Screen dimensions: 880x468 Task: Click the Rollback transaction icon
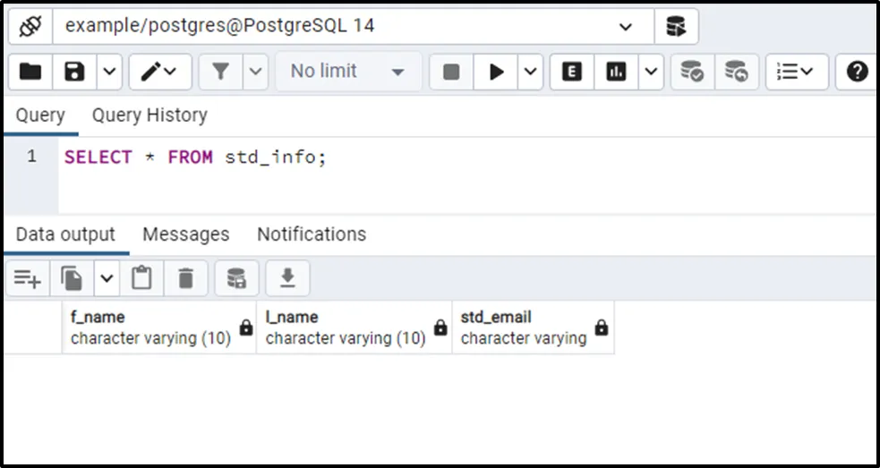[x=736, y=72]
